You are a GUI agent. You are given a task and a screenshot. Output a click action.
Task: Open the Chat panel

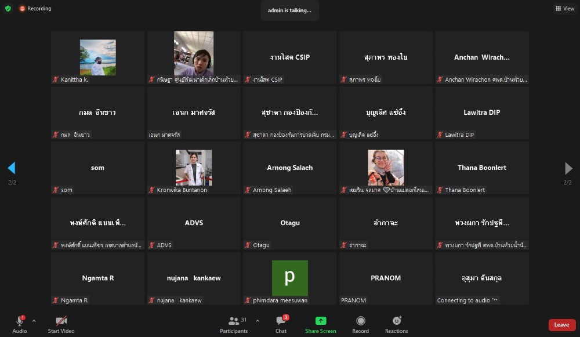click(x=281, y=324)
